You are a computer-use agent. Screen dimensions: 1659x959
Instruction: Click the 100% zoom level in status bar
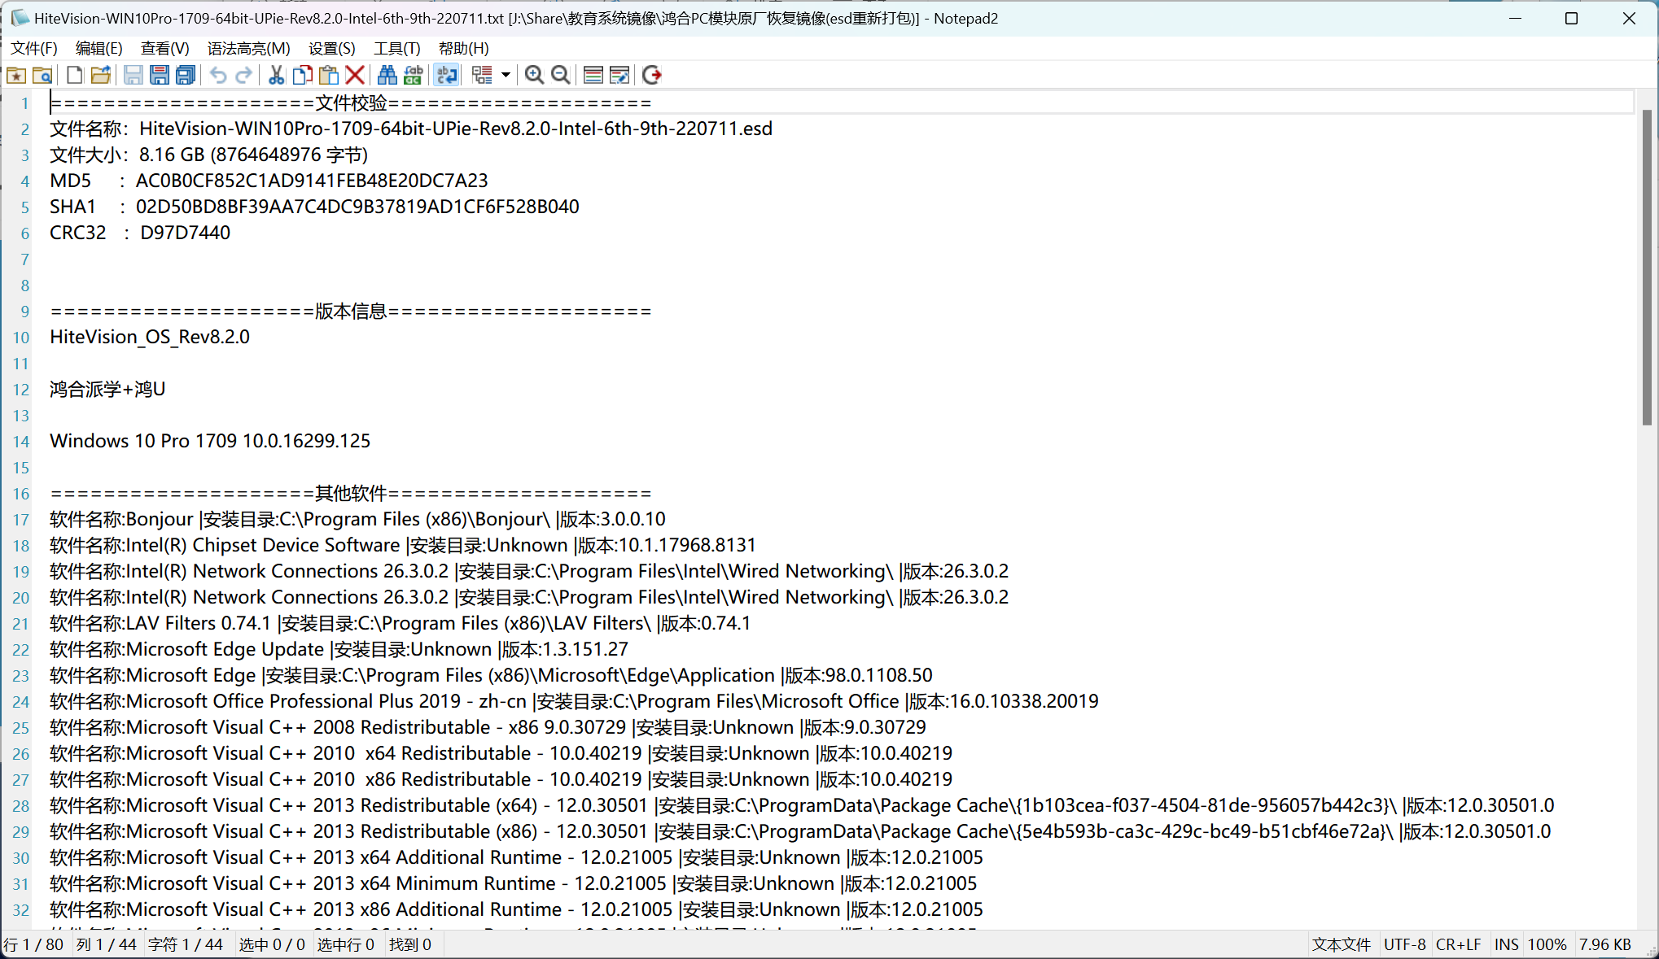(x=1547, y=944)
